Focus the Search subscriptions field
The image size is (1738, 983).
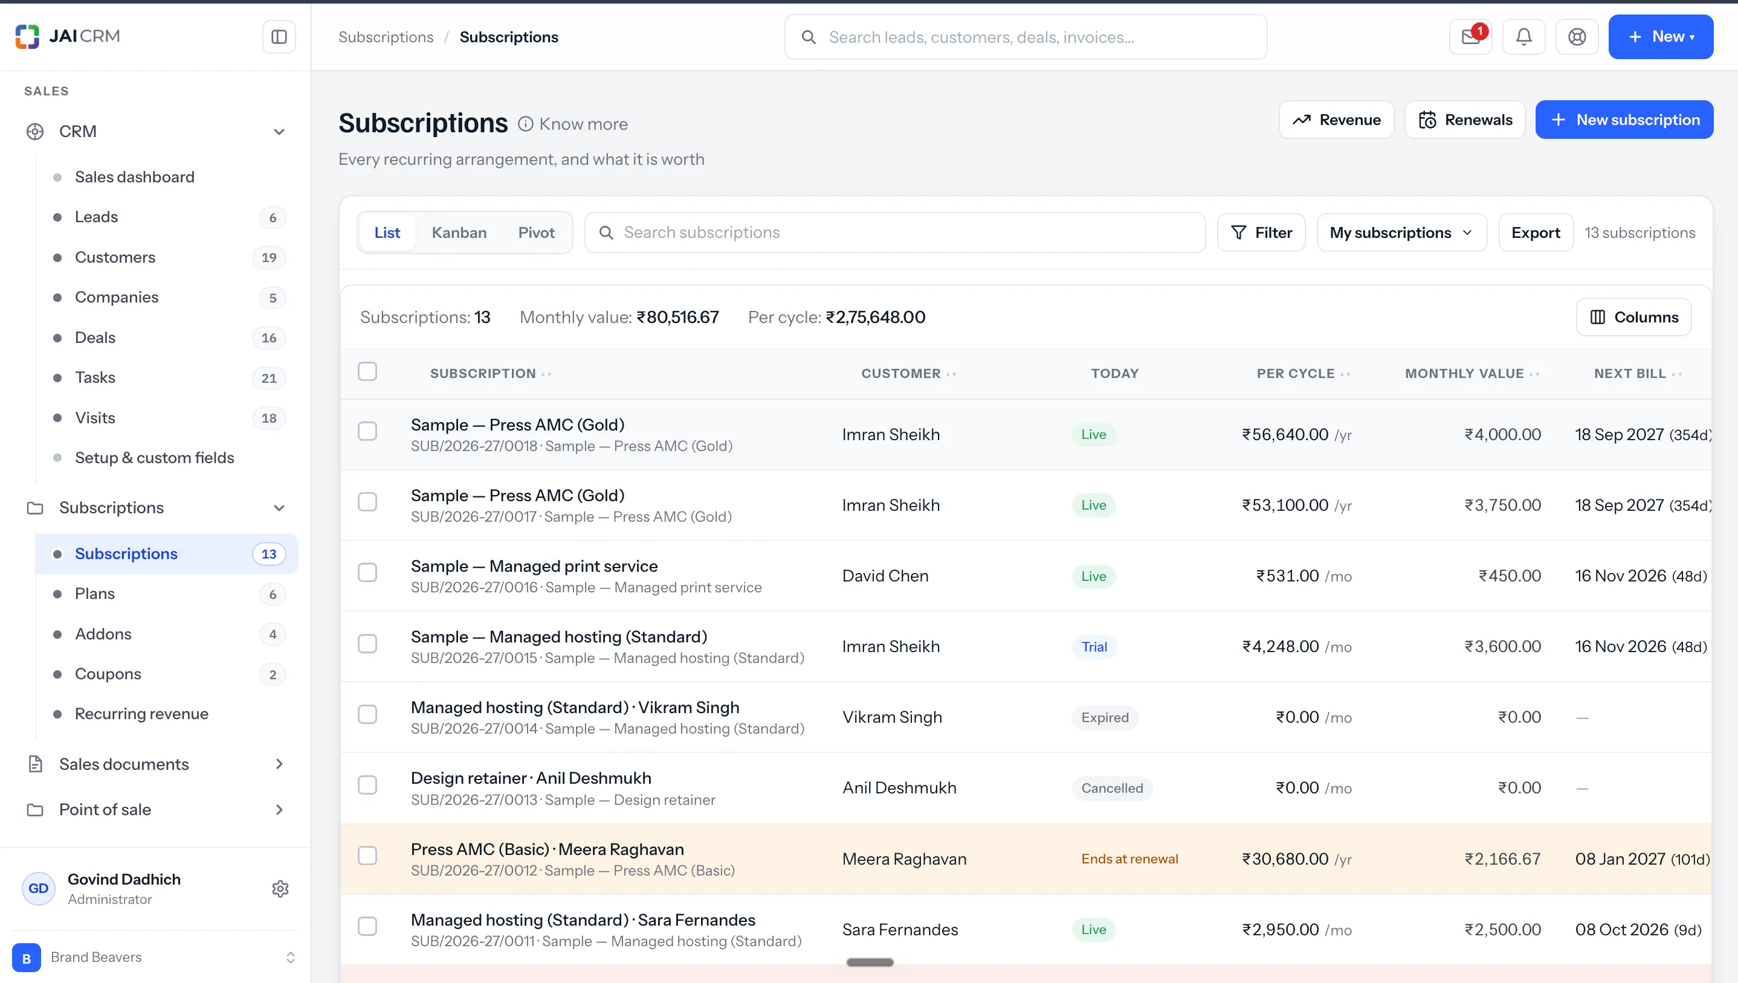pyautogui.click(x=895, y=233)
